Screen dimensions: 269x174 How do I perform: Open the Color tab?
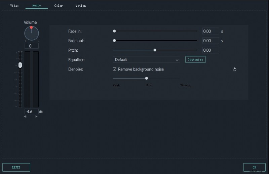point(59,6)
